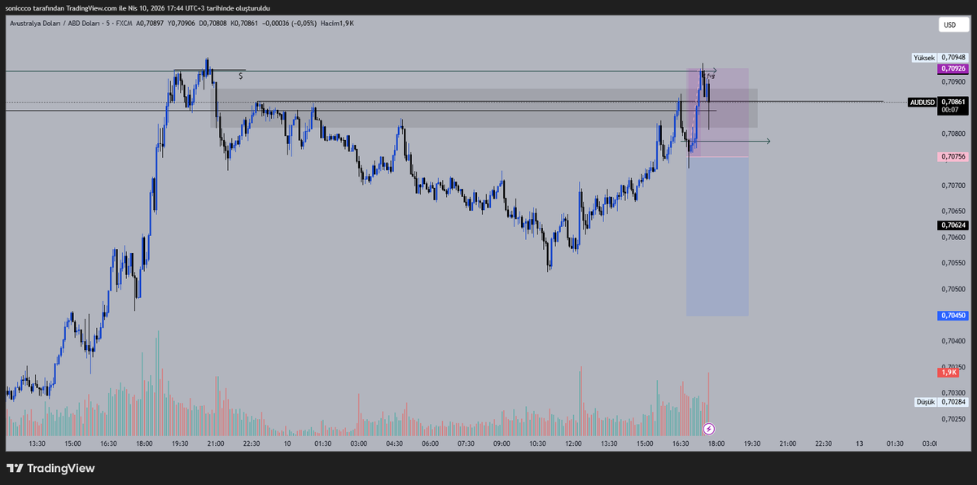This screenshot has height=485, width=977.
Task: Click the 12:00 time axis label
Action: tap(573, 443)
